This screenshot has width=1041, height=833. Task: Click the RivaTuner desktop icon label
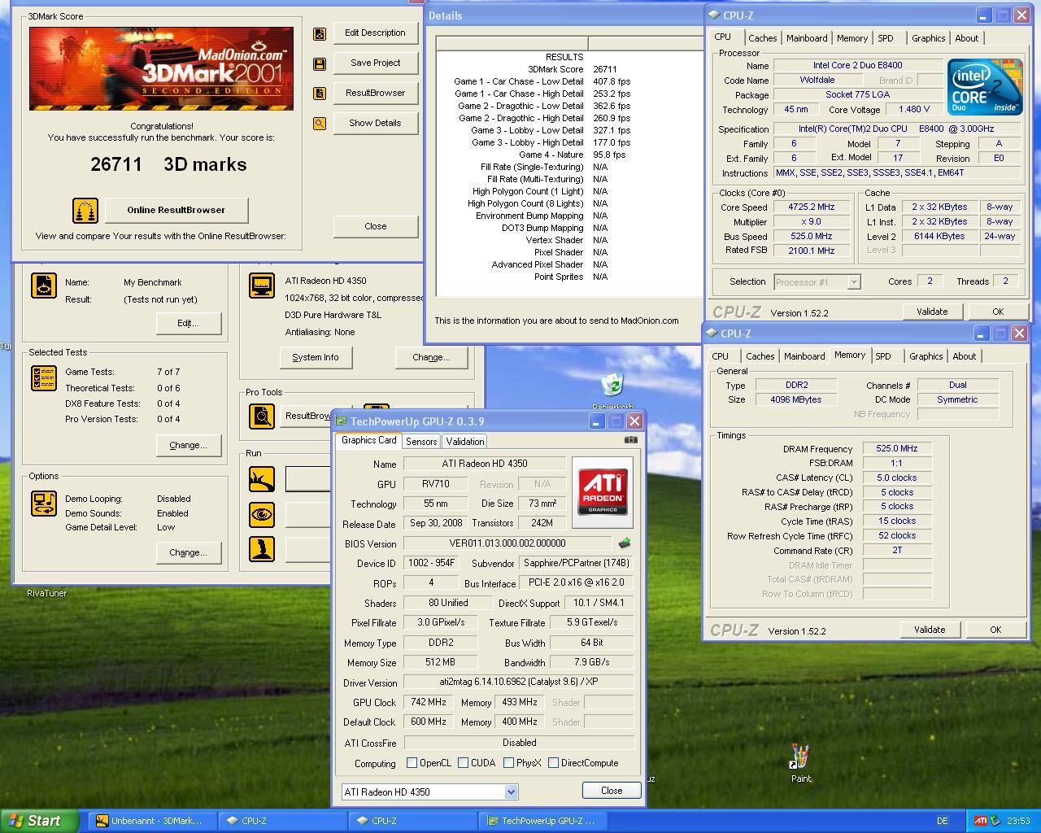click(47, 593)
